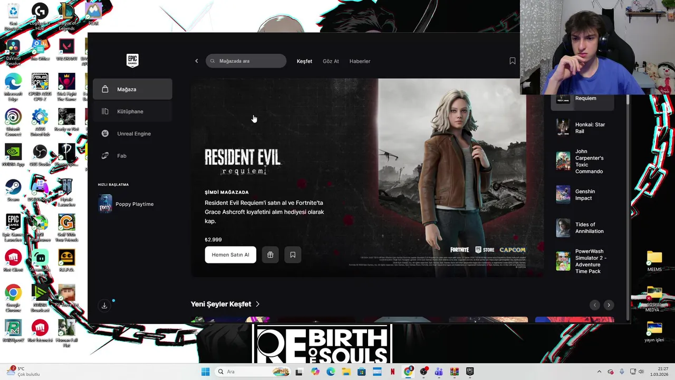Click the previous arrow of Yeni Şeyler Keşfet
The width and height of the screenshot is (675, 380).
click(x=595, y=305)
